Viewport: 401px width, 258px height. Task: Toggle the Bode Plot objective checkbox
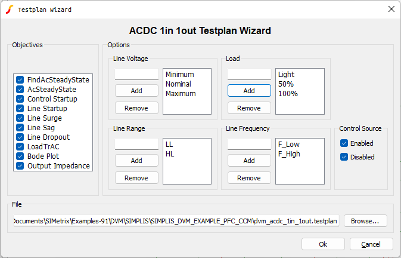(x=20, y=156)
